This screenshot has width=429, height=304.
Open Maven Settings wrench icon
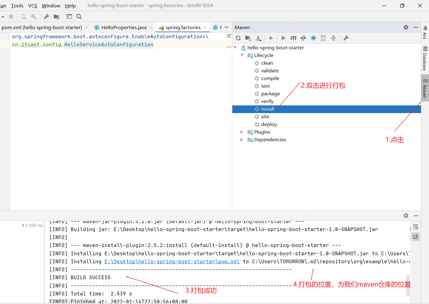click(x=346, y=38)
